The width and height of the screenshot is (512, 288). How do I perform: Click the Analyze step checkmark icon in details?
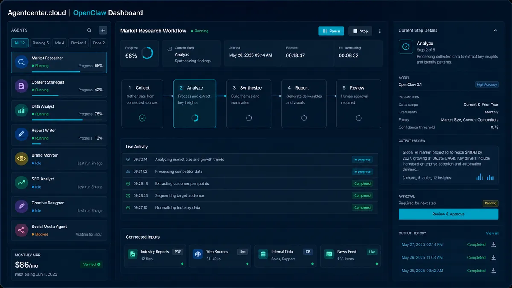[x=406, y=47]
